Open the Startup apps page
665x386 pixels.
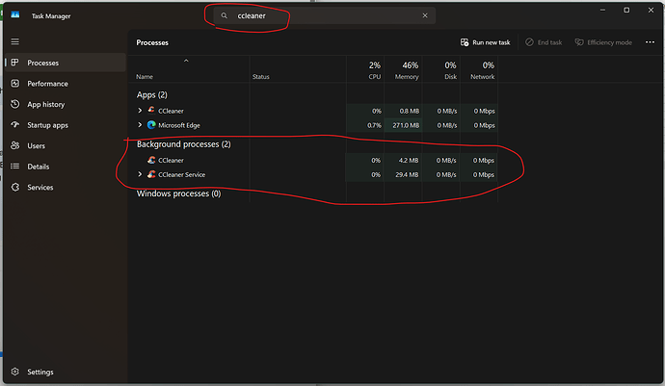pos(66,125)
